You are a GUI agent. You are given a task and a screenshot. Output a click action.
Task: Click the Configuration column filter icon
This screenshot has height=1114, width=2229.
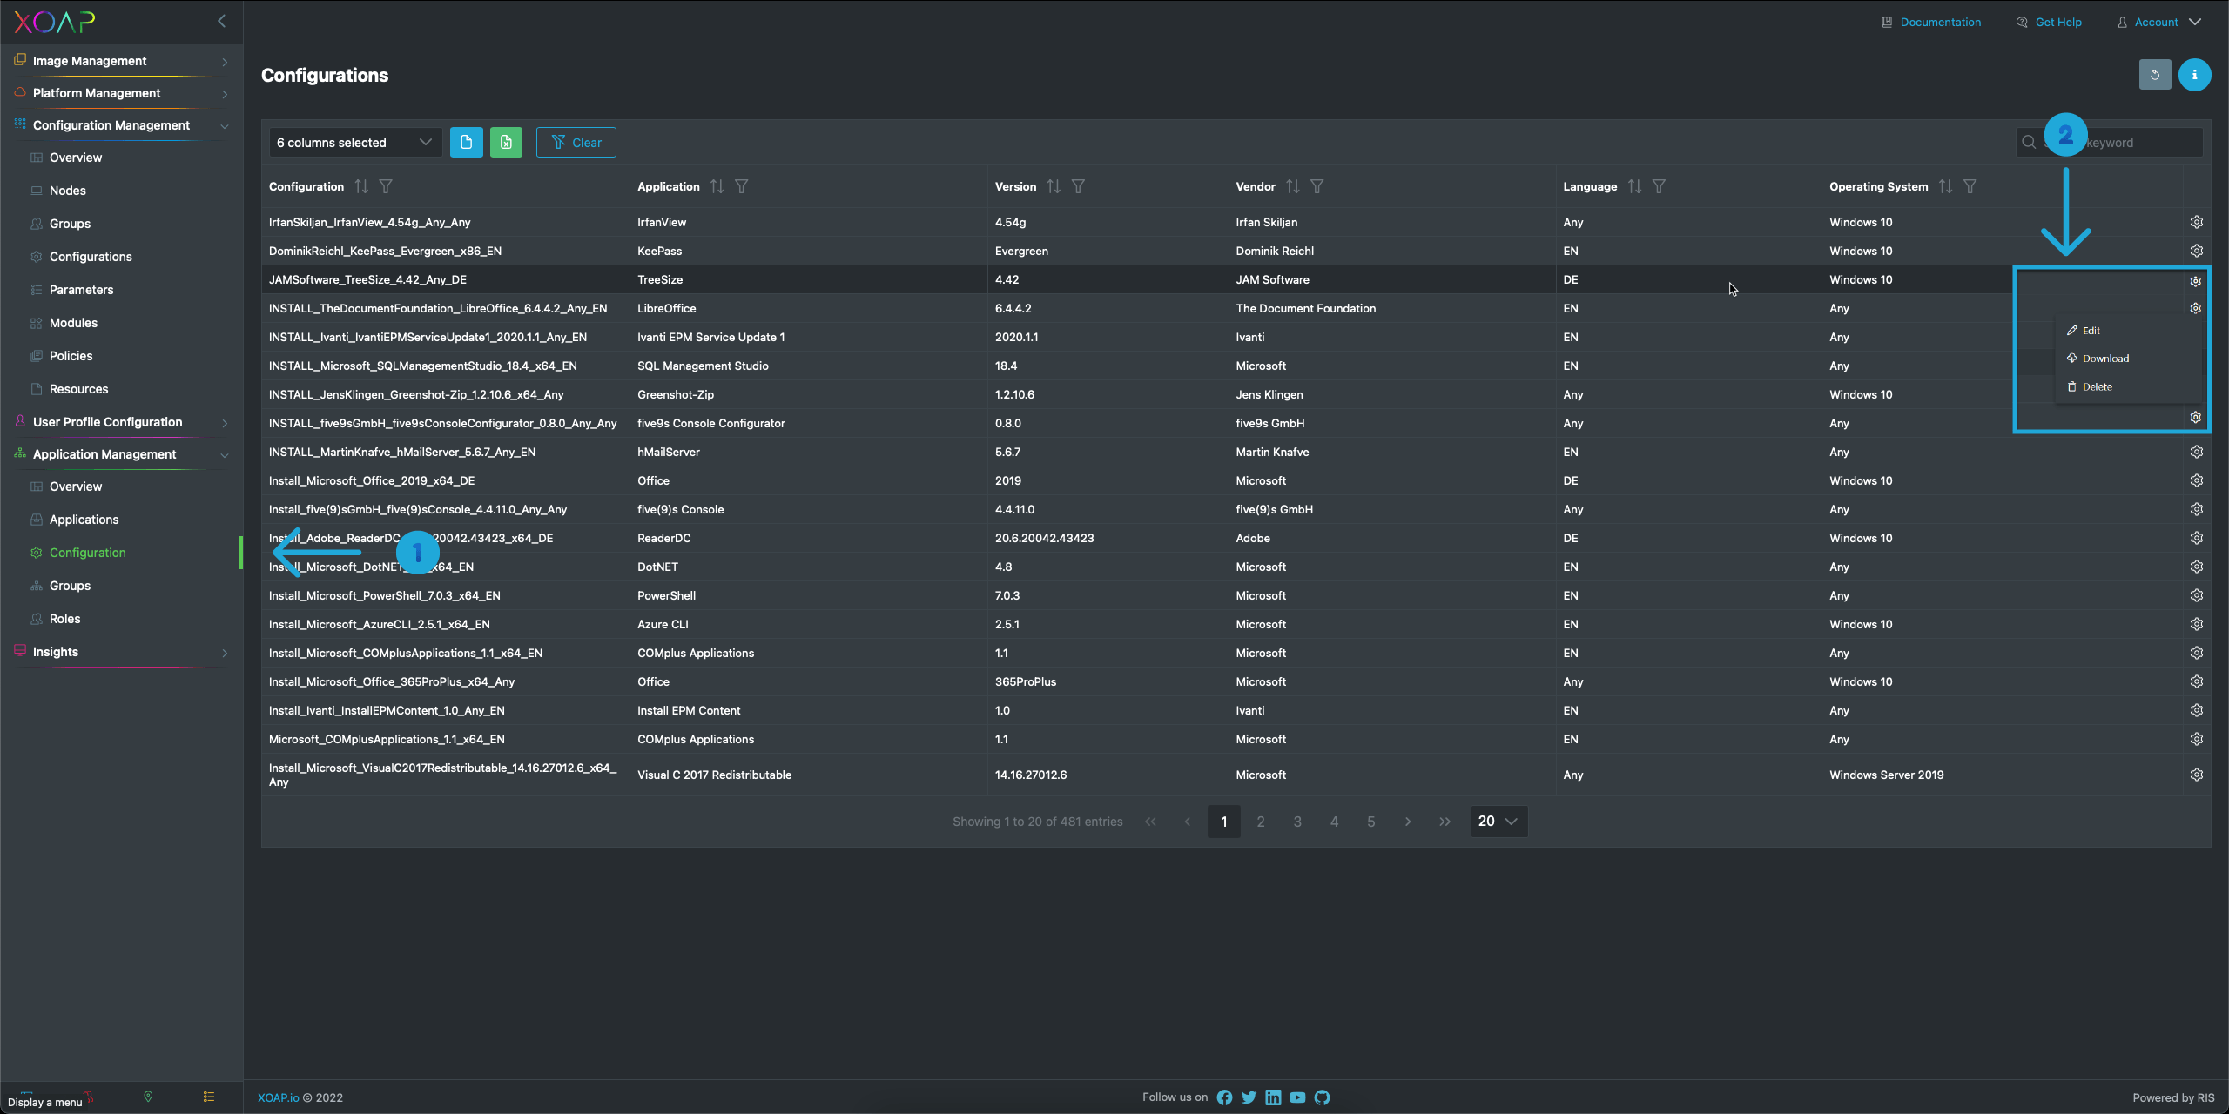click(386, 186)
